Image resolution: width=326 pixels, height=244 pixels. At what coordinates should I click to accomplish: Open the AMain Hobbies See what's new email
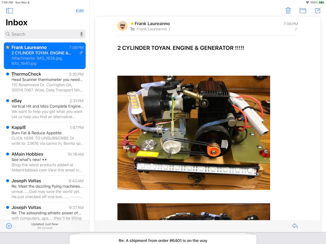(45, 162)
